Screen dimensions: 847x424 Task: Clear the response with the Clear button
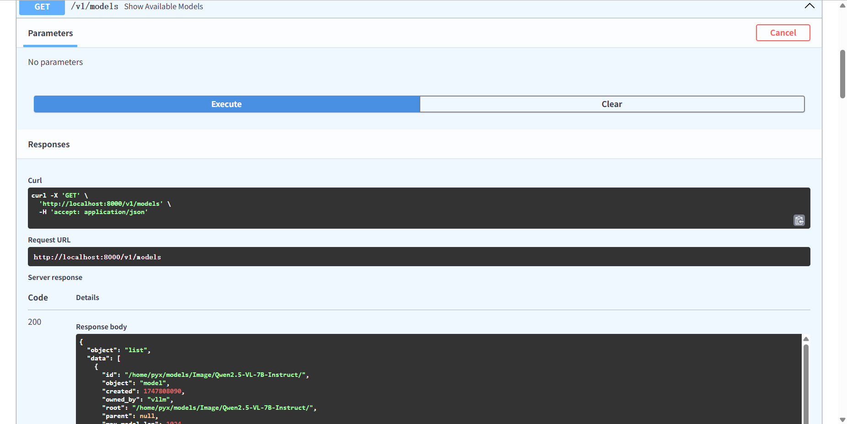(x=612, y=104)
